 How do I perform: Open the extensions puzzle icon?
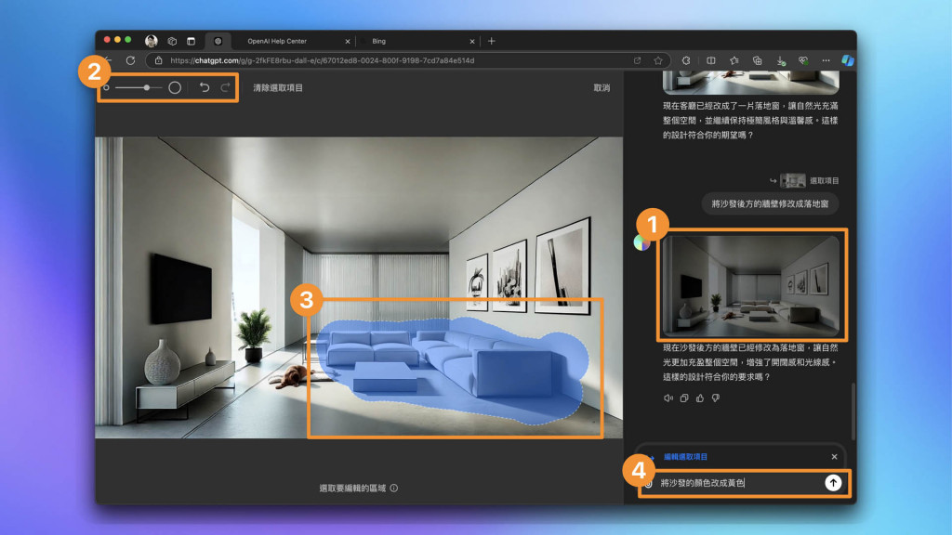pyautogui.click(x=686, y=60)
